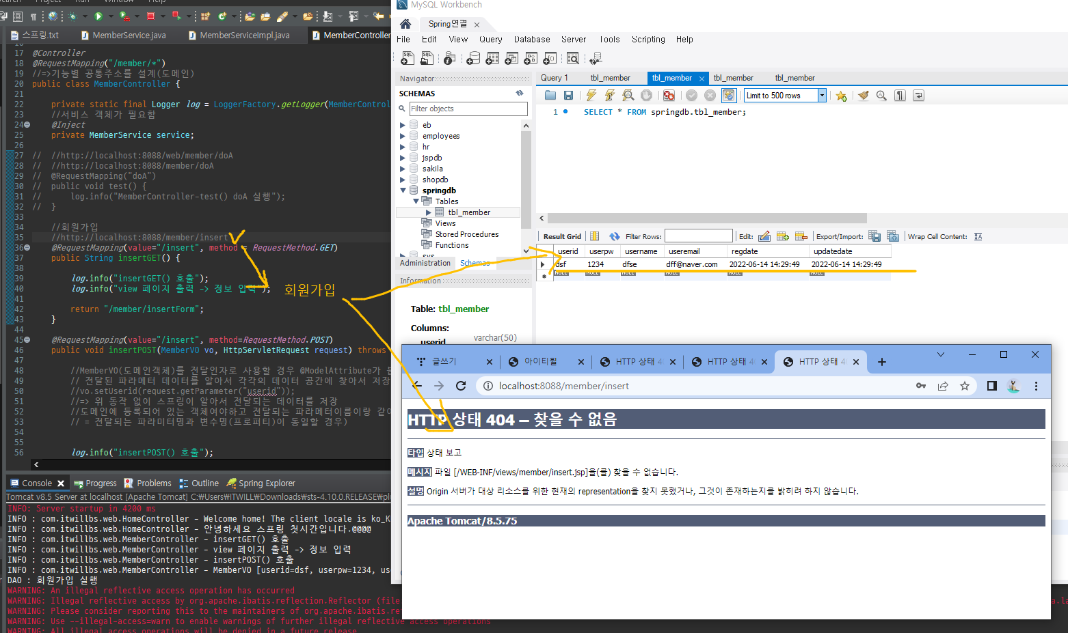Open the Limit to 500 rows dropdown
The width and height of the screenshot is (1068, 633).
pos(822,96)
